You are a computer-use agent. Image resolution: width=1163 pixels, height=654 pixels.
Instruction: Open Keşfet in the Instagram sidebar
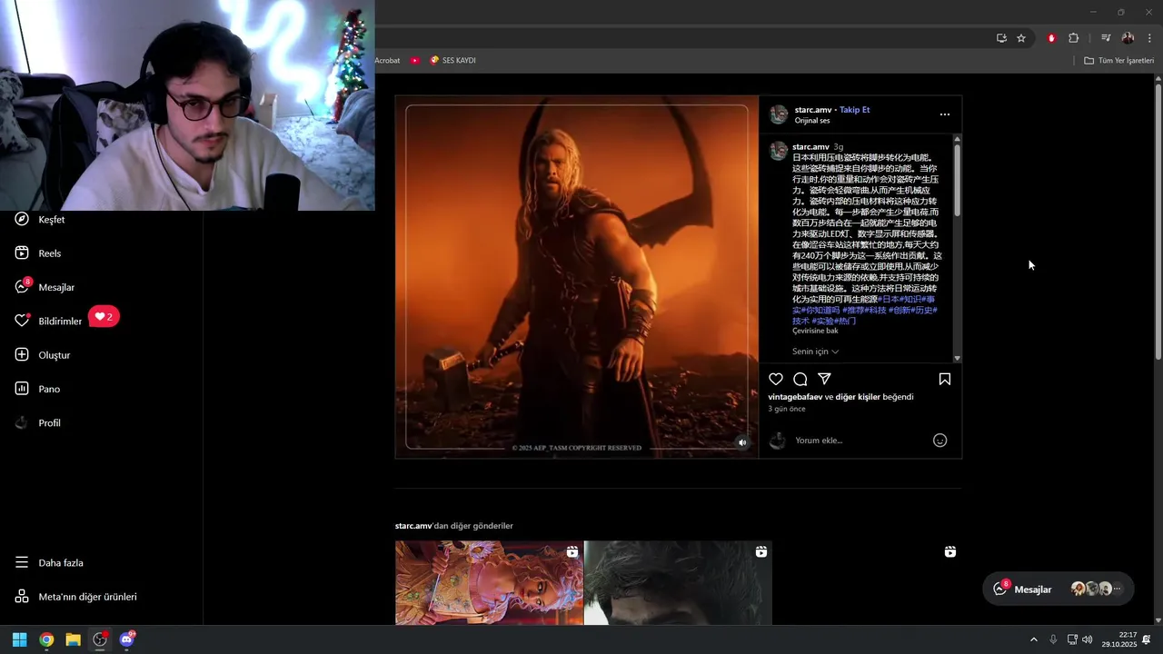[x=41, y=220]
